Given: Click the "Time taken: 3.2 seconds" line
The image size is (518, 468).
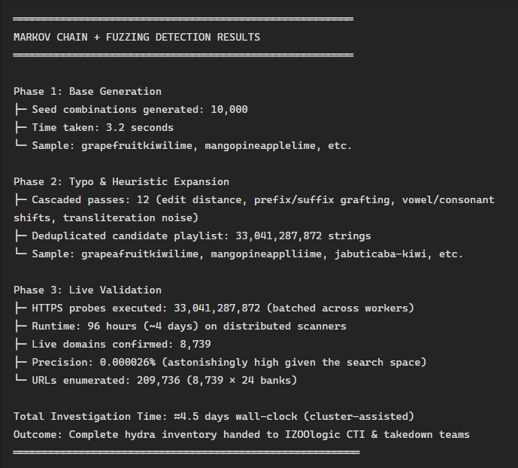Looking at the screenshot, I should point(102,127).
